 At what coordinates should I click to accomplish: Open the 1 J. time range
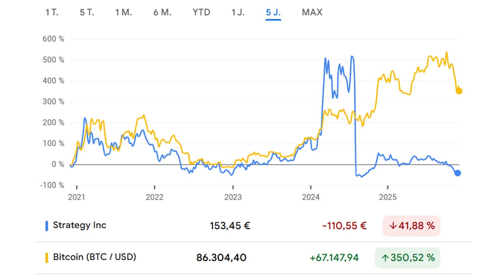[238, 12]
